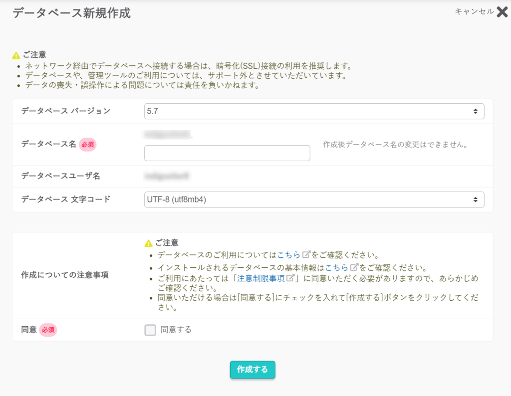Click the X close icon beside キャンセル
The height and width of the screenshot is (396, 511).
tap(502, 12)
